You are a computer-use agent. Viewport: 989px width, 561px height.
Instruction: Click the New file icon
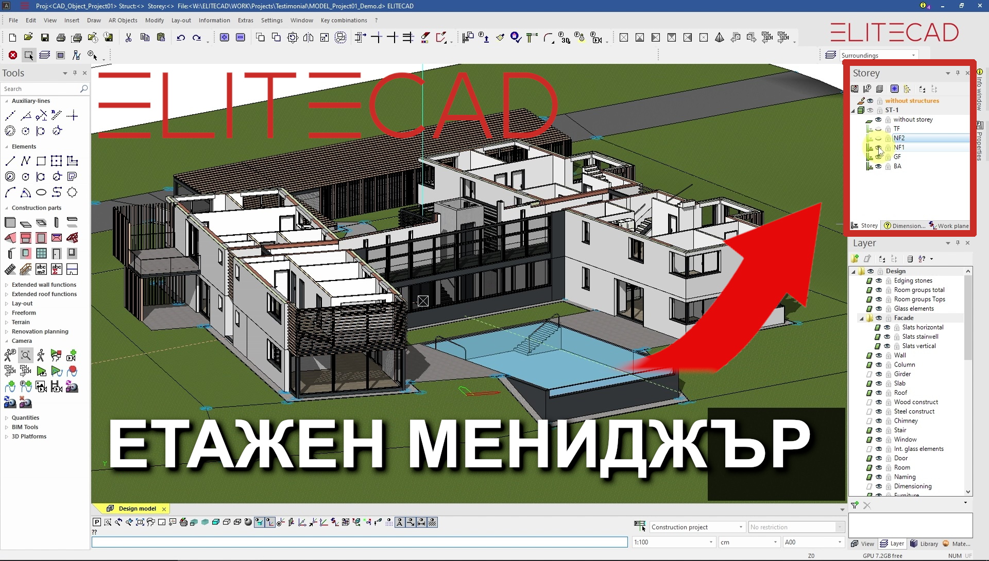(12, 38)
